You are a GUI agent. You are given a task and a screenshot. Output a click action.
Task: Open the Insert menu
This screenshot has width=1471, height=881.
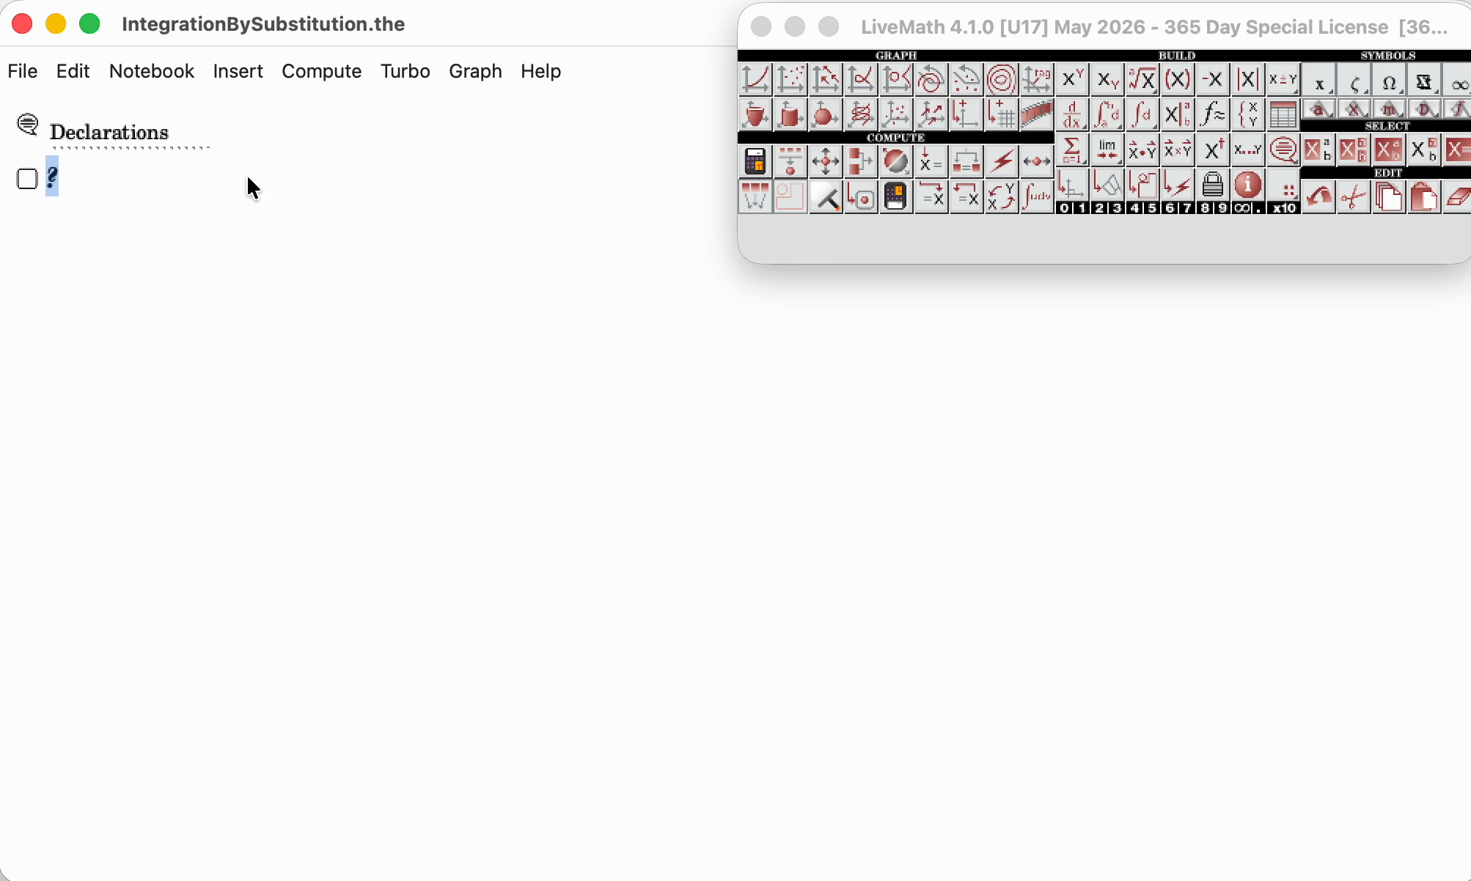[x=238, y=71]
